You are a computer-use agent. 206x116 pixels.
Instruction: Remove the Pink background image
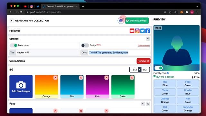[107, 78]
